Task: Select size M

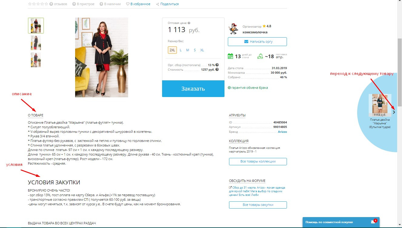Action: (188, 50)
